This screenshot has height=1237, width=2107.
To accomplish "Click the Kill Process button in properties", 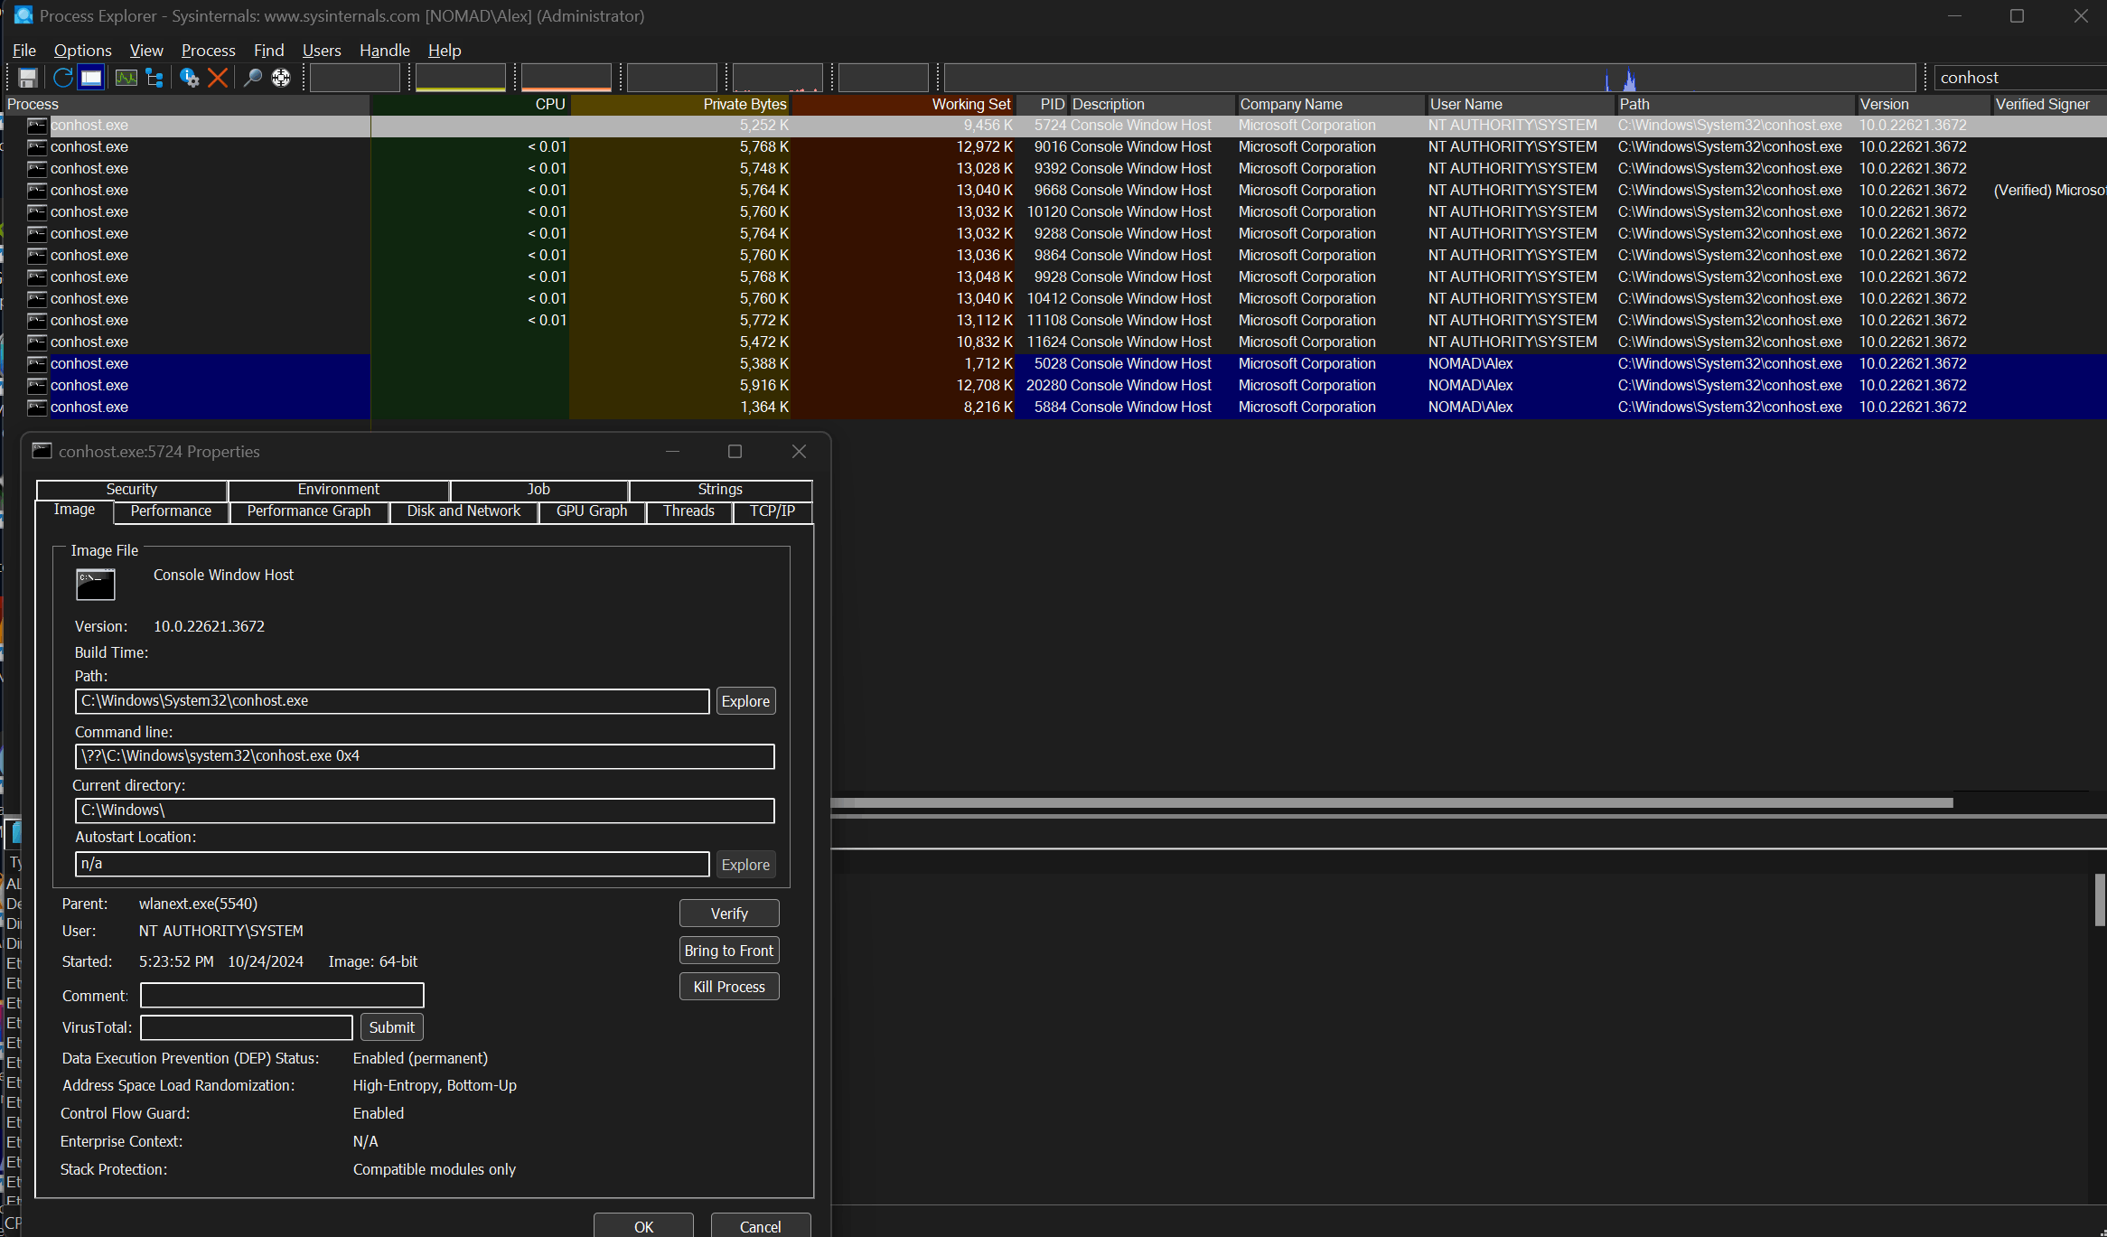I will (728, 987).
